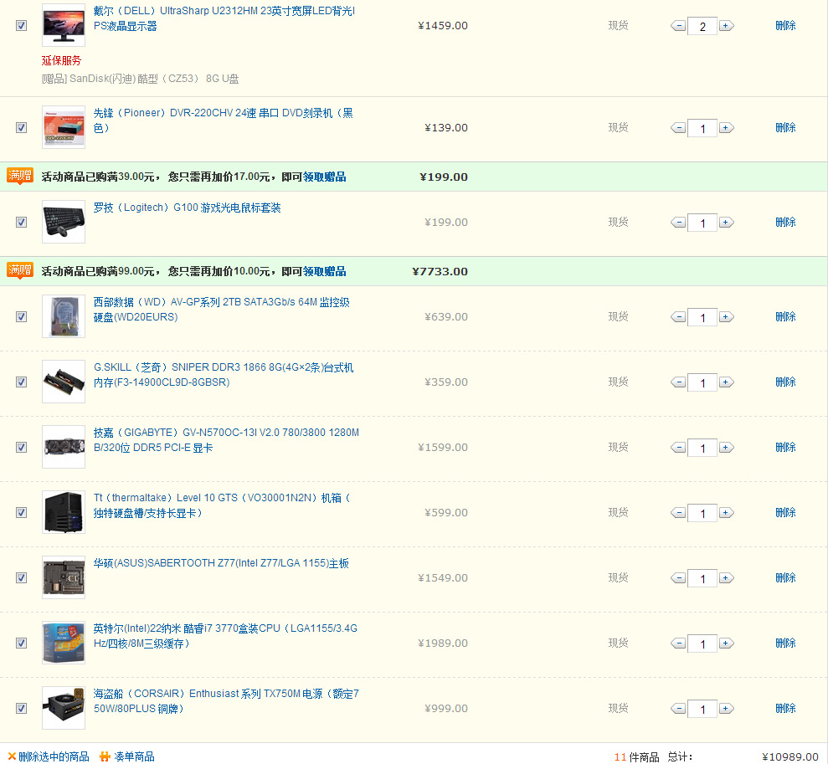Viewport: 828px width, 764px height.
Task: Open the CORSAIR power supply thumbnail
Action: pyautogui.click(x=64, y=708)
